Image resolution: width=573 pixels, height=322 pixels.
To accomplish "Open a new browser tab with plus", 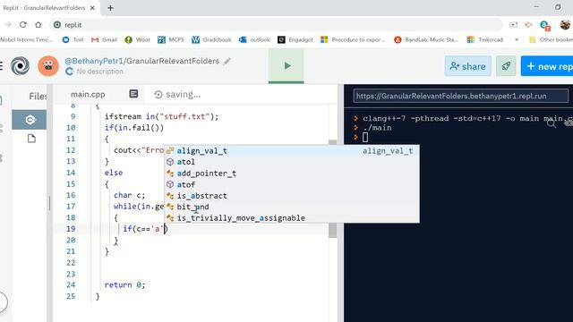I will (110, 8).
